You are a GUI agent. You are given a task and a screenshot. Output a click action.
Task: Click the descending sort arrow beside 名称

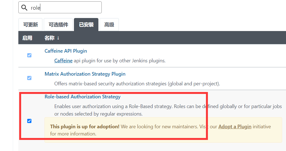[x=58, y=38]
